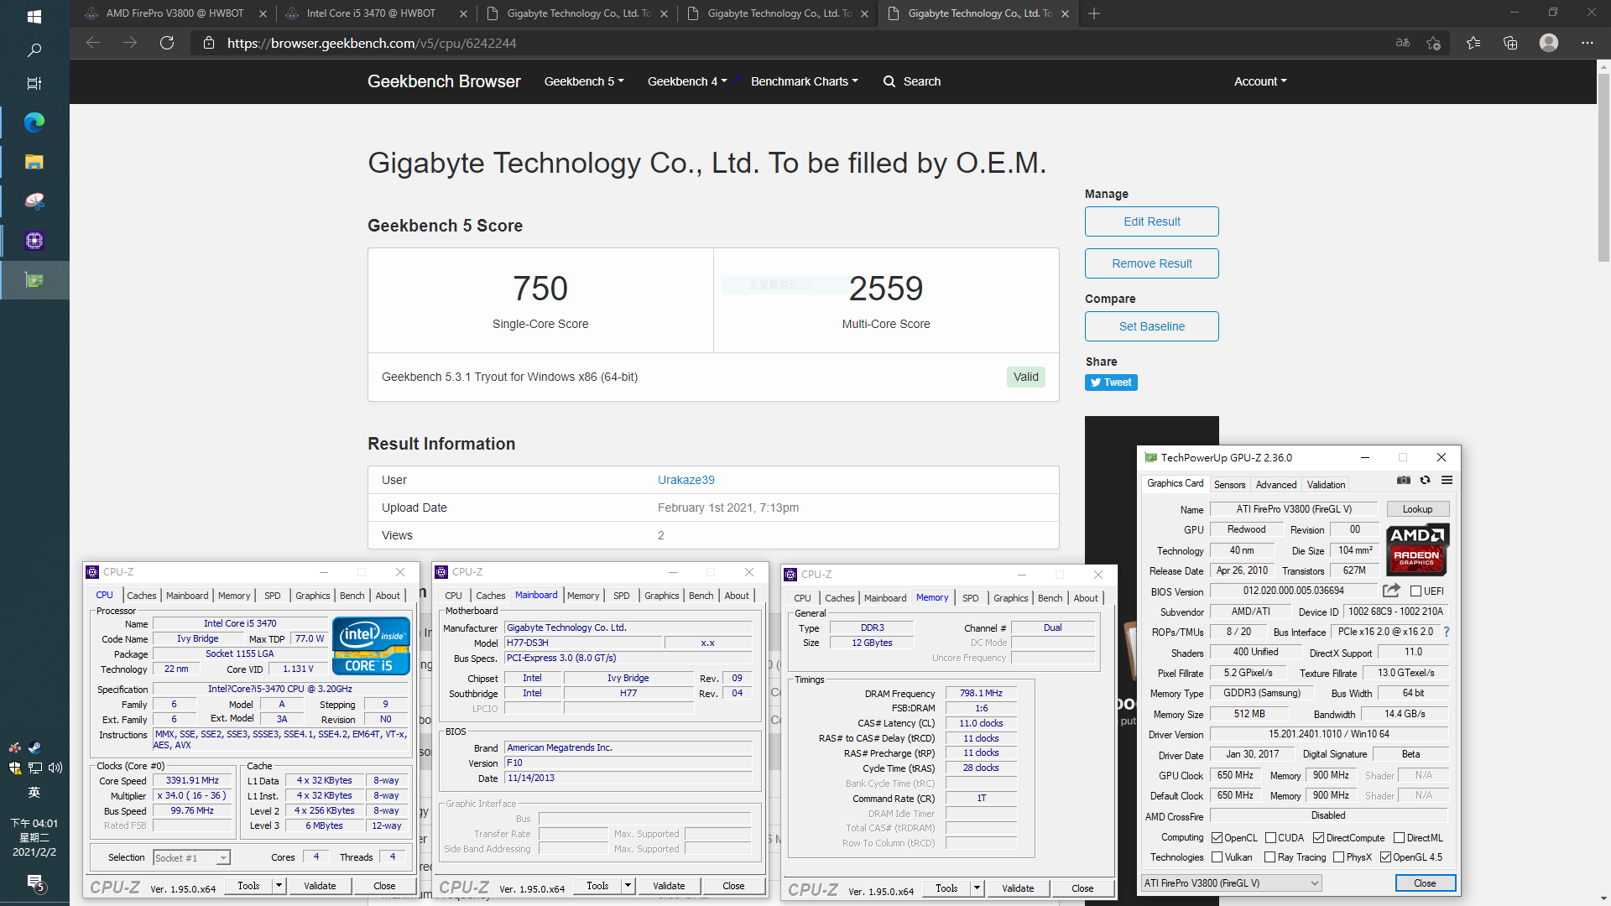Click Set Baseline button
Image resolution: width=1611 pixels, height=906 pixels.
(x=1151, y=326)
